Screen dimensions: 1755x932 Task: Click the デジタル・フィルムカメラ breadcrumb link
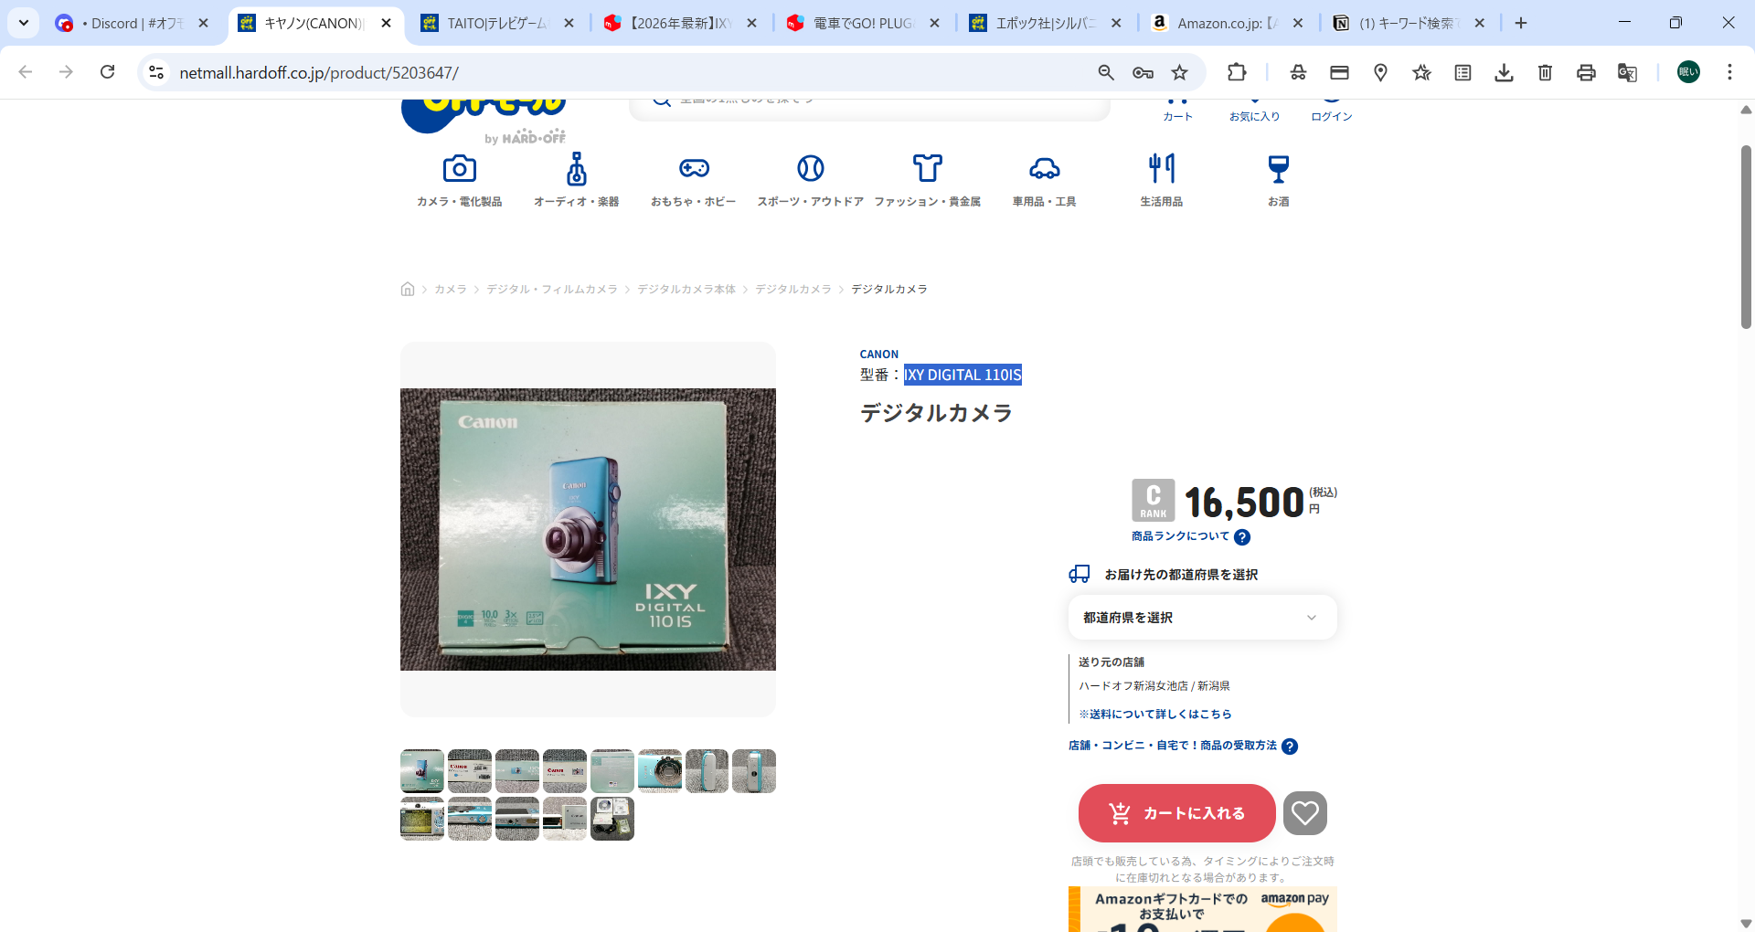(552, 289)
